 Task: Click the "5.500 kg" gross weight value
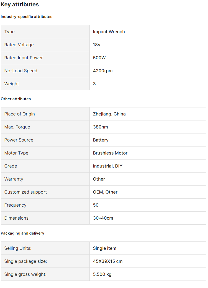click(102, 274)
